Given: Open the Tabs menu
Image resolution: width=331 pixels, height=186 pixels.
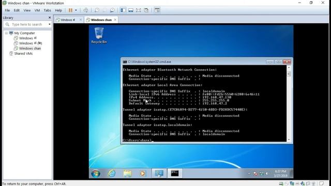Looking at the screenshot, I should coord(47,10).
